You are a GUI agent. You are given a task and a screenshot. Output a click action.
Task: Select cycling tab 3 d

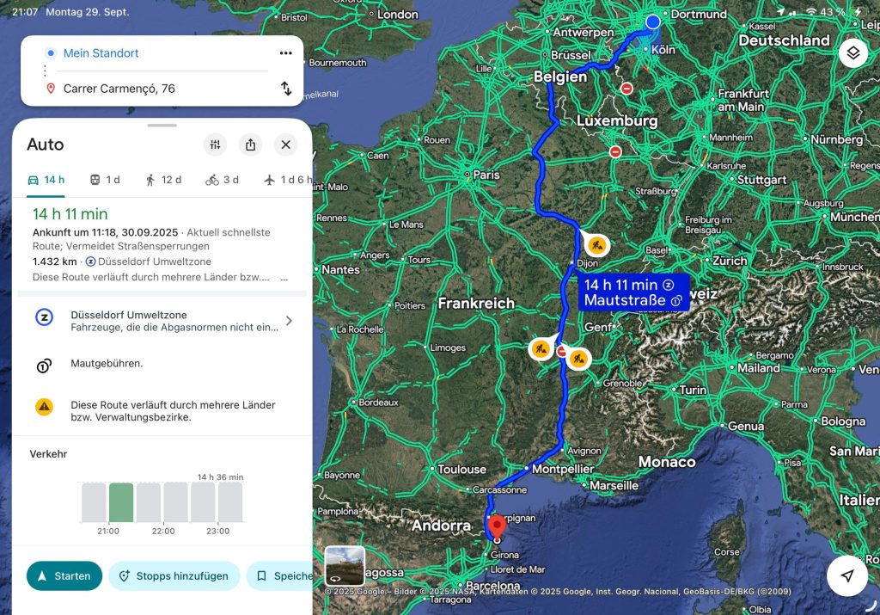(222, 180)
